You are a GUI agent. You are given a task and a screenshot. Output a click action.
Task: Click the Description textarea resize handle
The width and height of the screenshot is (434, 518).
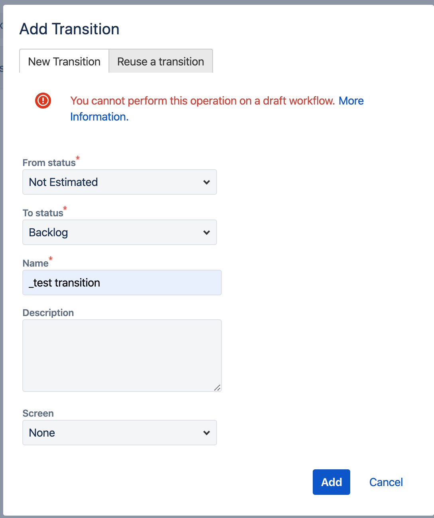217,388
